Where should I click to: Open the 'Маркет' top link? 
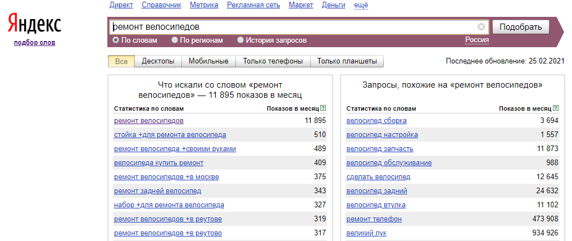[301, 5]
